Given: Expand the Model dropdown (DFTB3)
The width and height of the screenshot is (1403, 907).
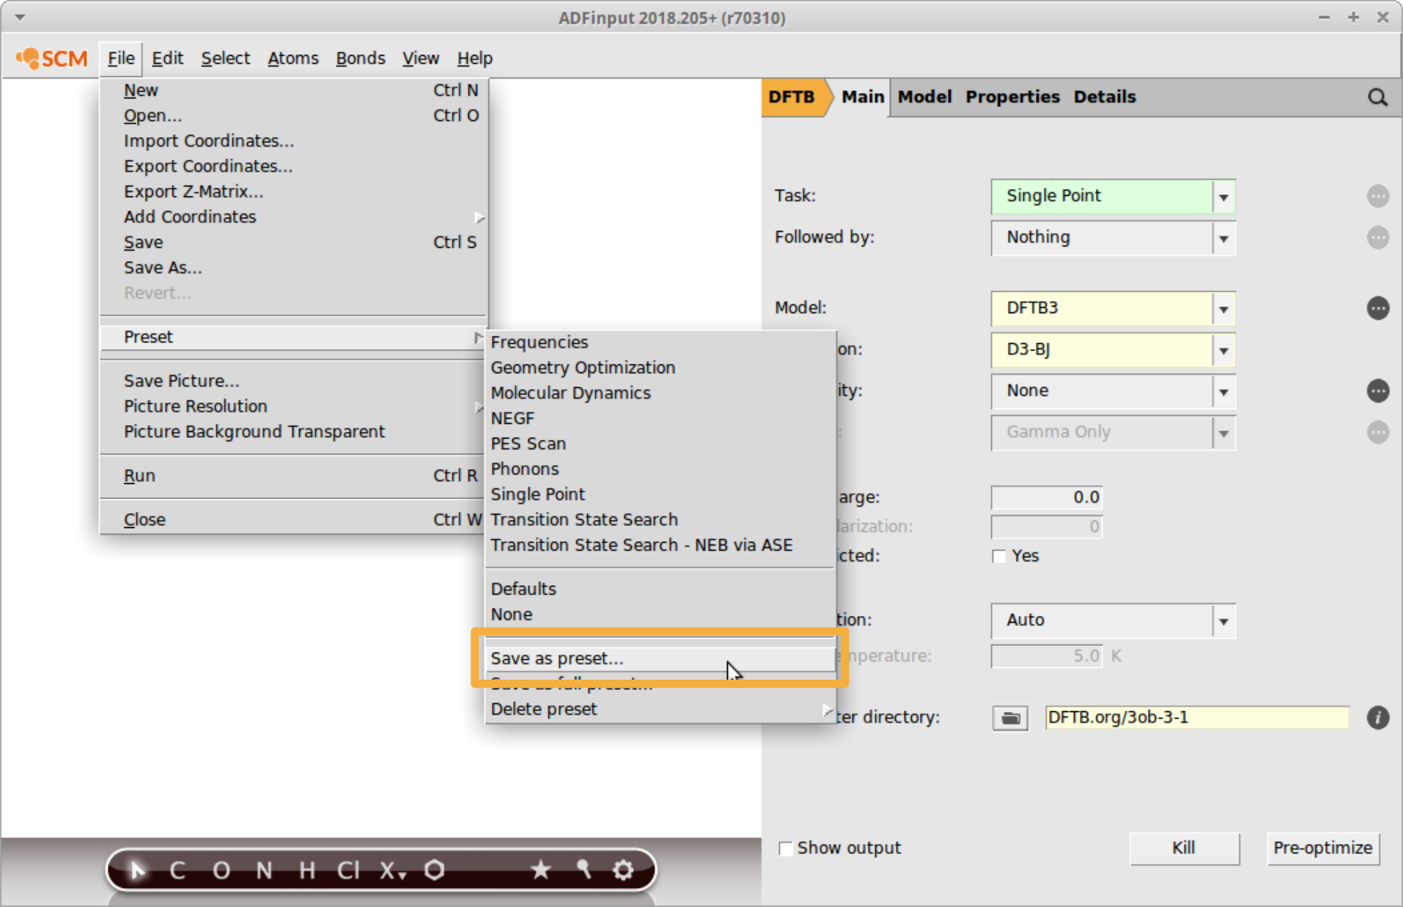Looking at the screenshot, I should pyautogui.click(x=1113, y=309).
